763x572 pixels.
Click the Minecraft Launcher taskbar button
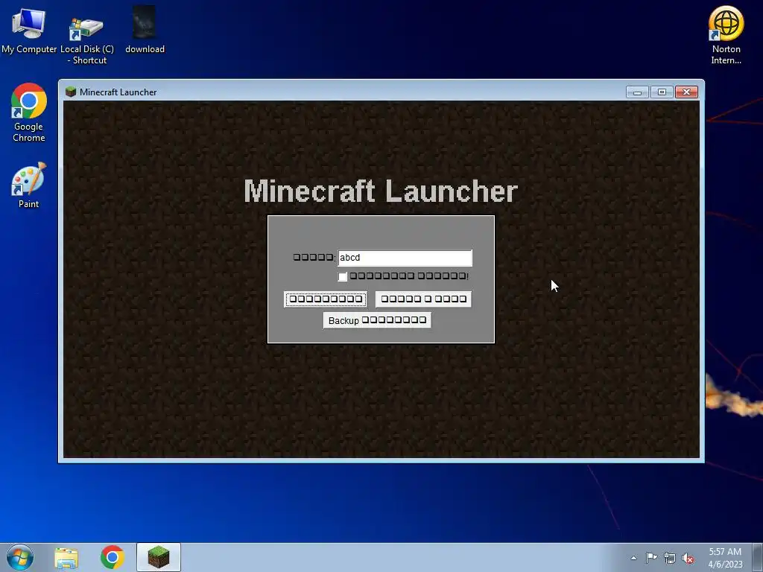click(159, 557)
